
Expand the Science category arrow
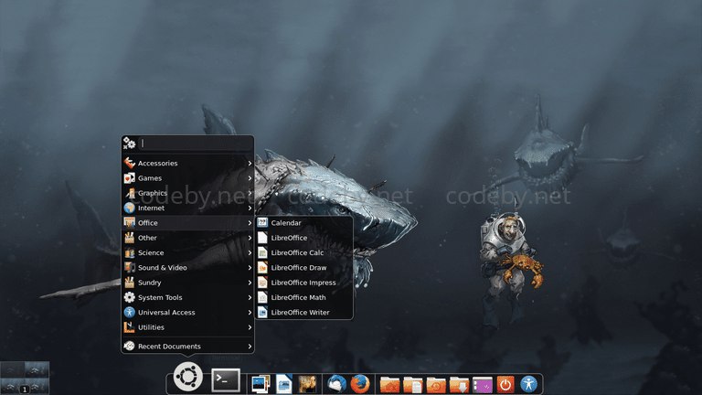click(x=250, y=253)
